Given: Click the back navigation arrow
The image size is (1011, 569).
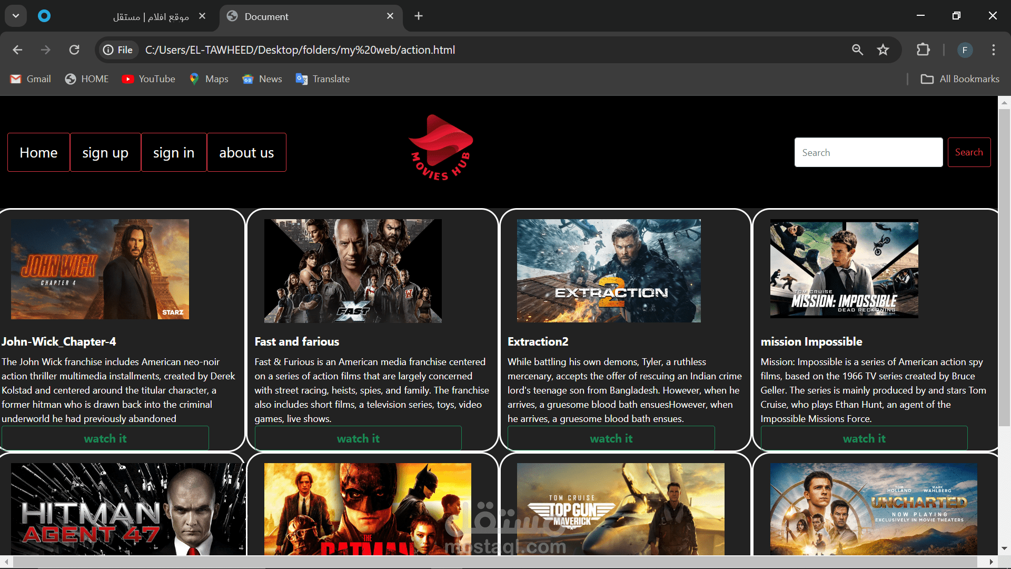Looking at the screenshot, I should point(17,50).
